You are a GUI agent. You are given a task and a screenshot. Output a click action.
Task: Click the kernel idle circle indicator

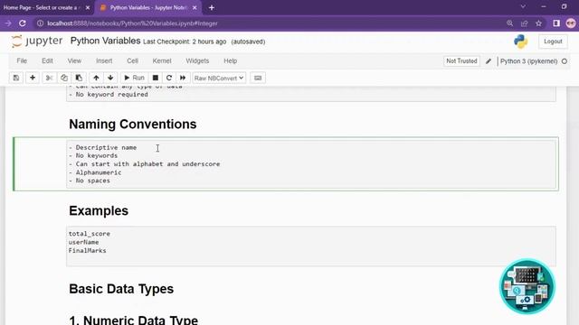coord(565,61)
